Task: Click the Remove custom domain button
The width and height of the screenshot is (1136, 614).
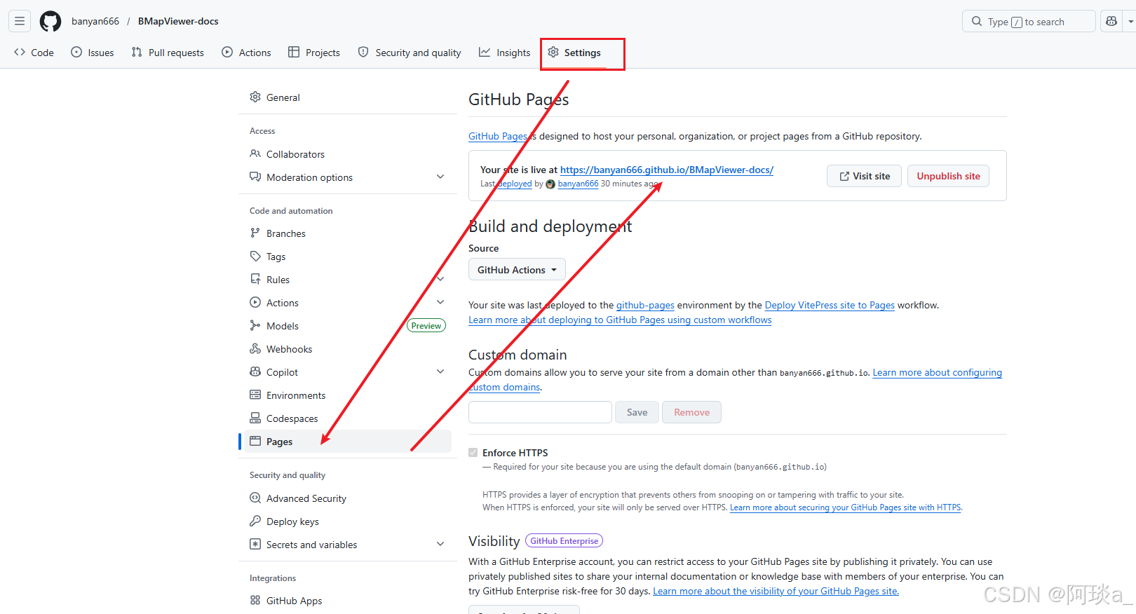Action: point(691,412)
